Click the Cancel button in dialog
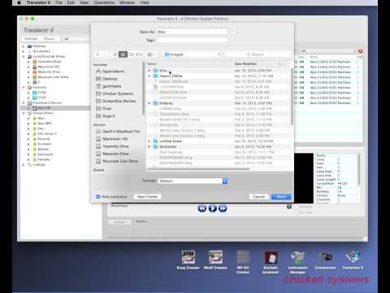The image size is (390, 293). (x=258, y=197)
